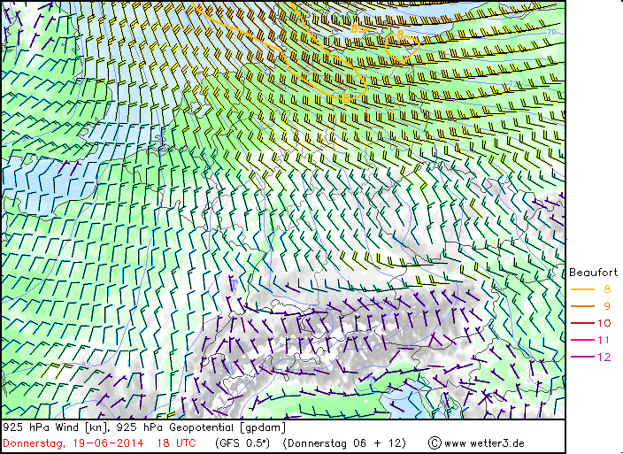
Task: Click the "(GFS 0.5°)" model label
Action: point(242,443)
